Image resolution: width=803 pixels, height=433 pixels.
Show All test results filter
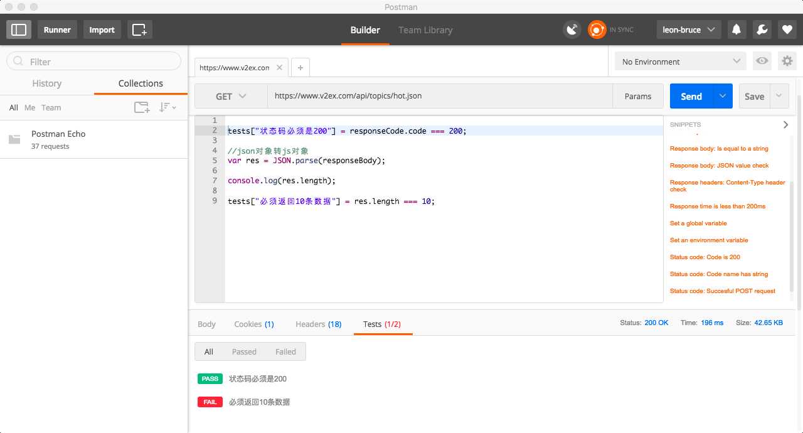pyautogui.click(x=209, y=351)
